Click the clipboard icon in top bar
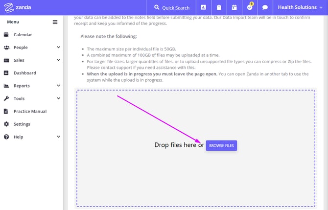The width and height of the screenshot is (328, 210). [219, 7]
